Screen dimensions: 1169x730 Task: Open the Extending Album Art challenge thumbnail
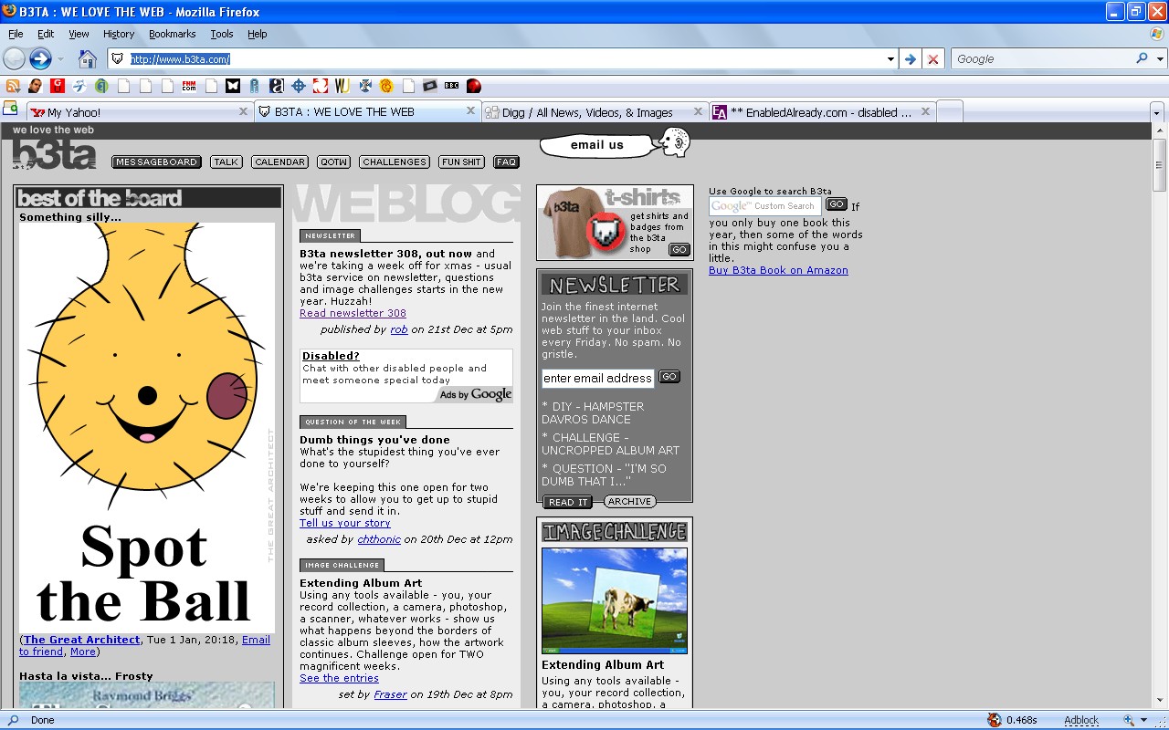tap(615, 600)
